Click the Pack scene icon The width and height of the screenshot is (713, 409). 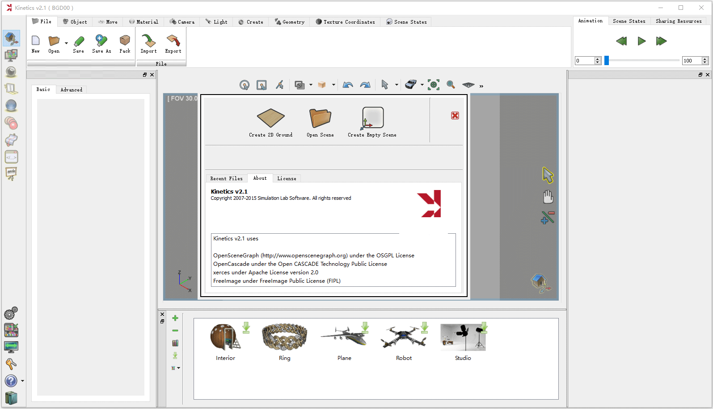point(125,41)
